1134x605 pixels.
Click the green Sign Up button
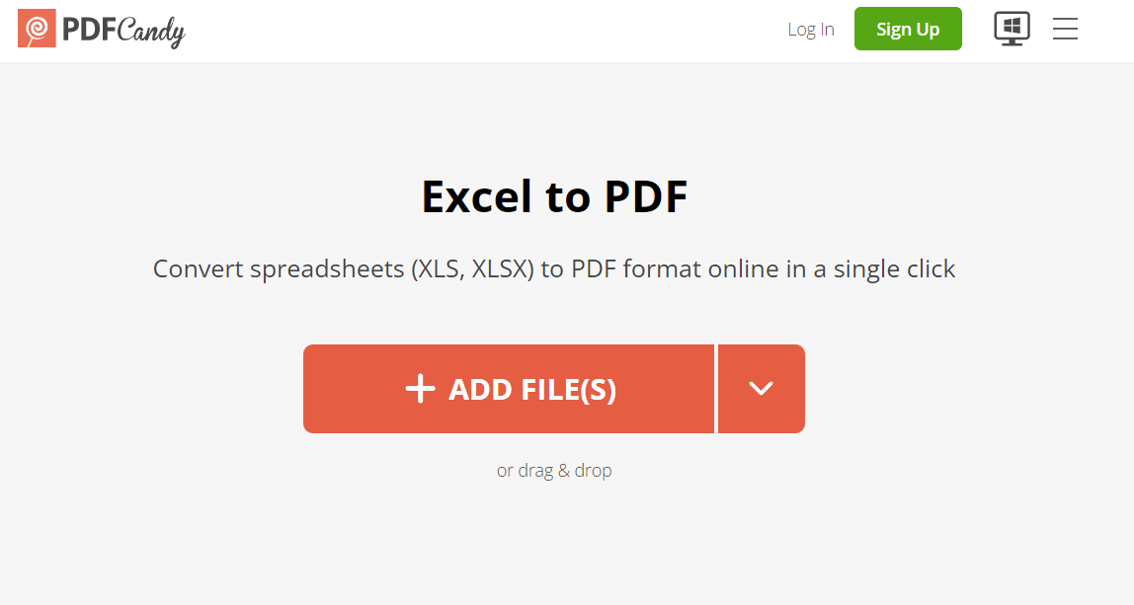pos(908,29)
